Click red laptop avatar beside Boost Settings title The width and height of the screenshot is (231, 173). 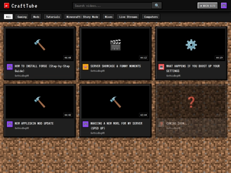click(x=161, y=67)
